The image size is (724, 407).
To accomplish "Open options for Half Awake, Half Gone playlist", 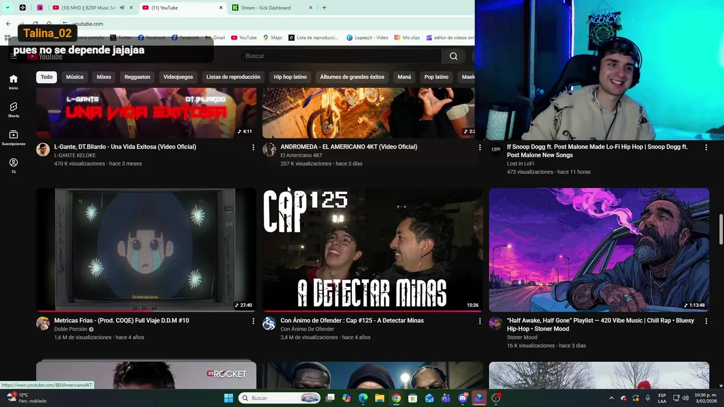I will click(706, 321).
